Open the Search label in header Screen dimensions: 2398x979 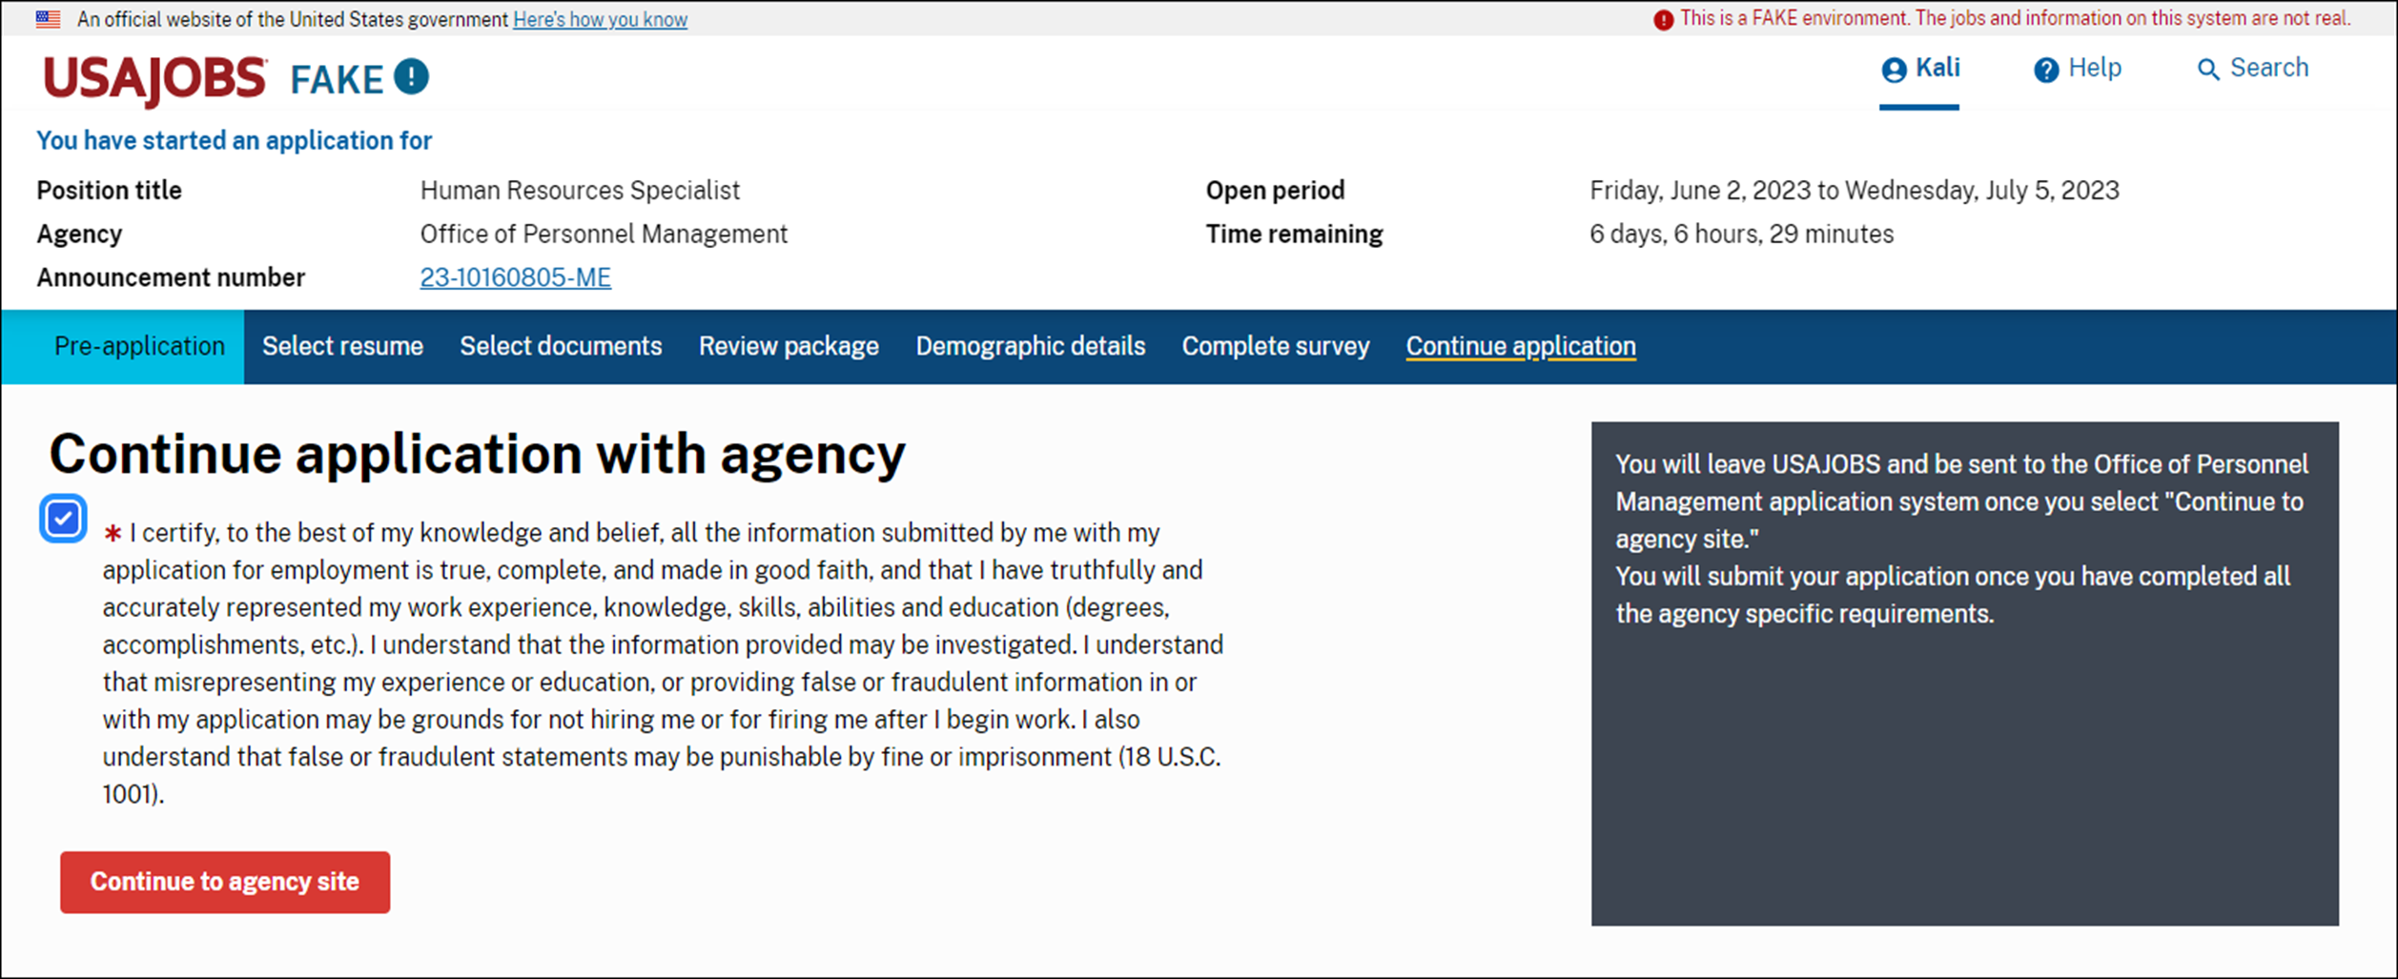click(x=2269, y=68)
